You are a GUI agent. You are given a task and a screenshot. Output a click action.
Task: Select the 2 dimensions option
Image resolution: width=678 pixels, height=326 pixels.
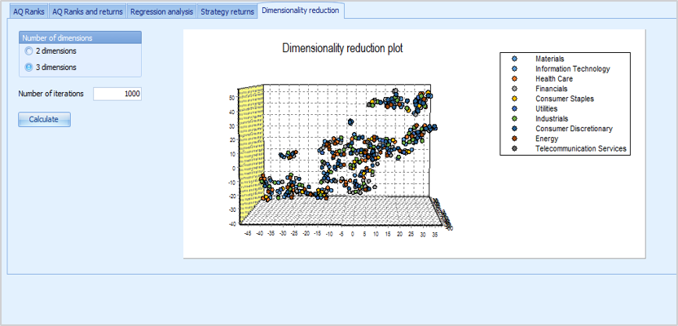pos(30,51)
